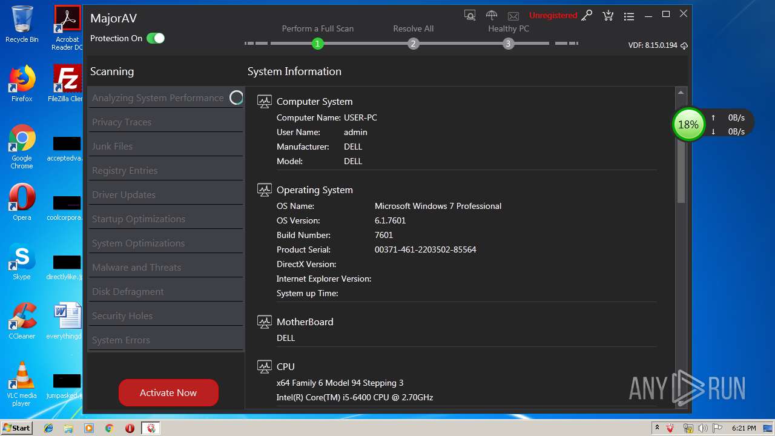The image size is (775, 436).
Task: Select Disk Defragment in scan list
Action: (166, 291)
